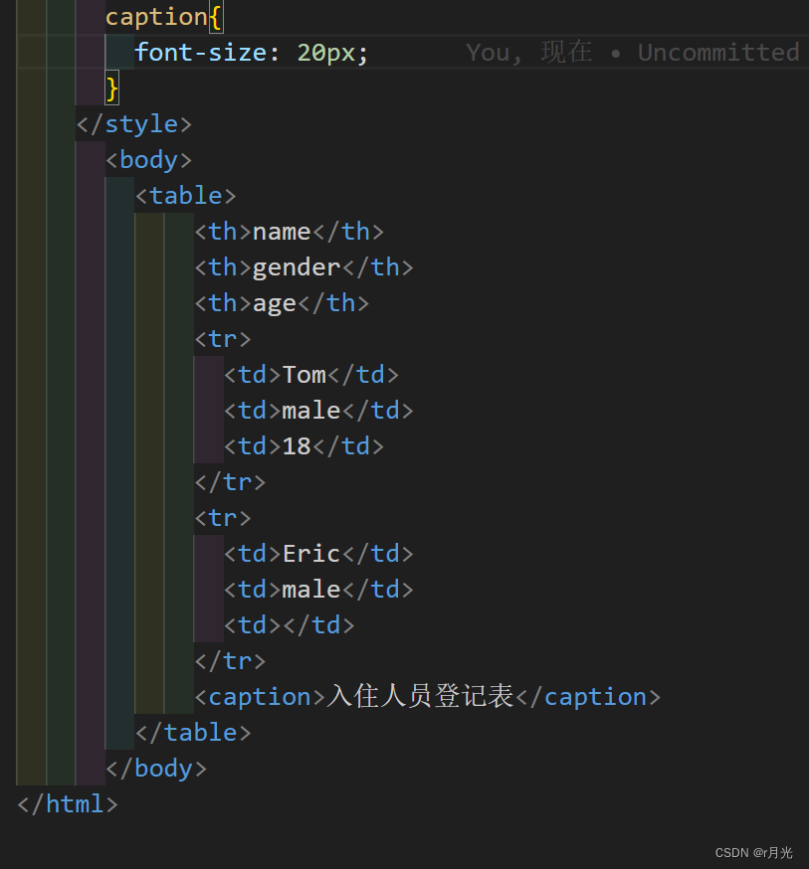
Task: Click the opening "<body>" tag
Action: click(x=148, y=160)
